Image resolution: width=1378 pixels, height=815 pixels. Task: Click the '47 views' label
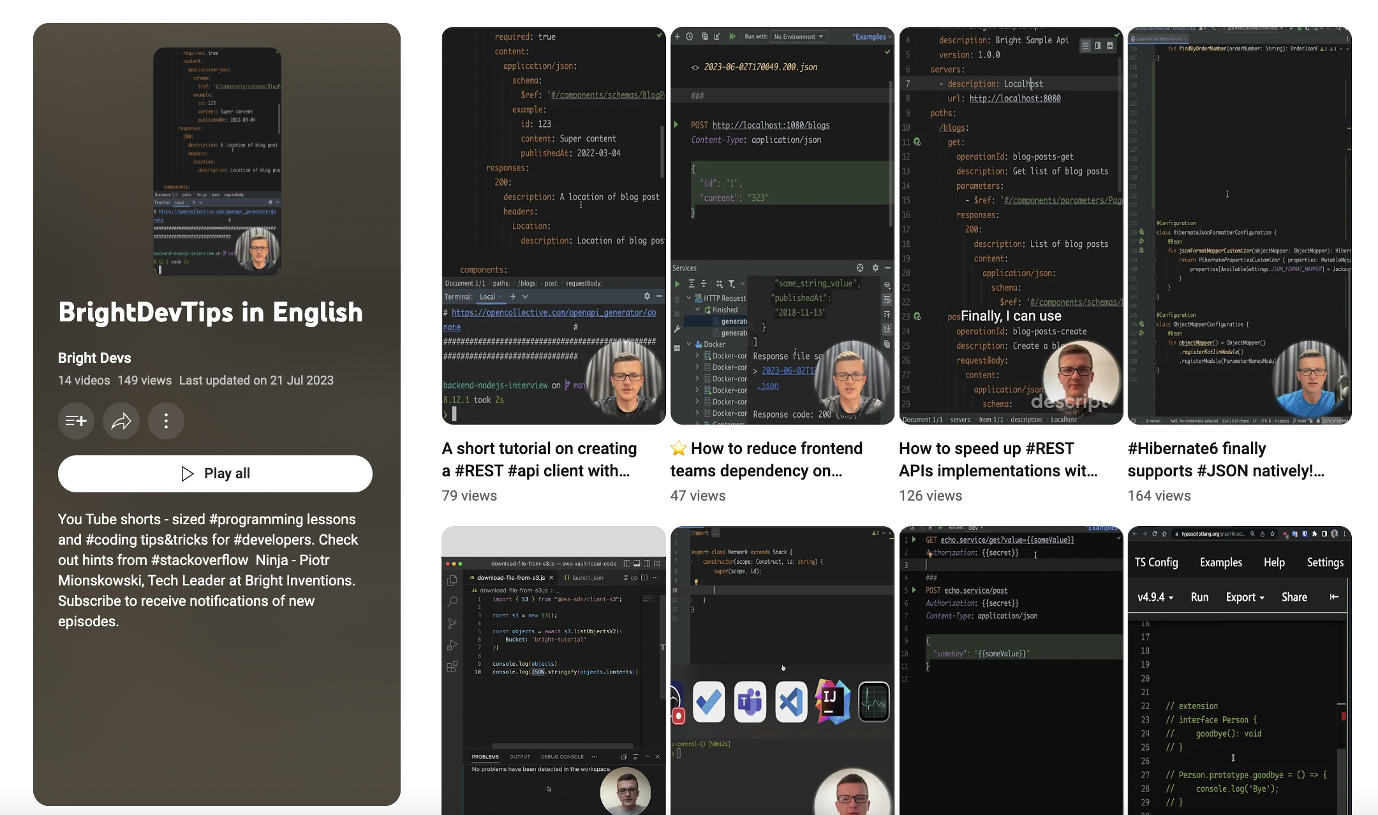[698, 496]
